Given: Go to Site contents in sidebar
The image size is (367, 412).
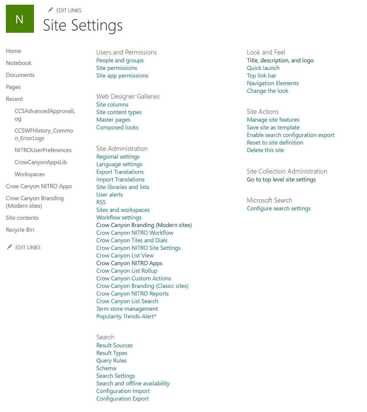Looking at the screenshot, I should 22,218.
